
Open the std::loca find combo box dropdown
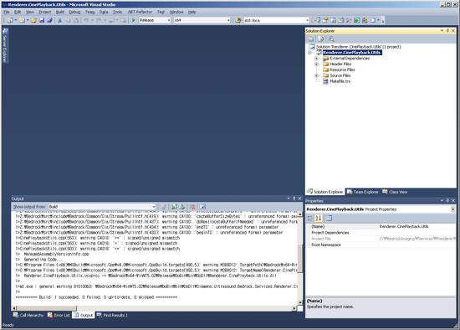pos(308,20)
